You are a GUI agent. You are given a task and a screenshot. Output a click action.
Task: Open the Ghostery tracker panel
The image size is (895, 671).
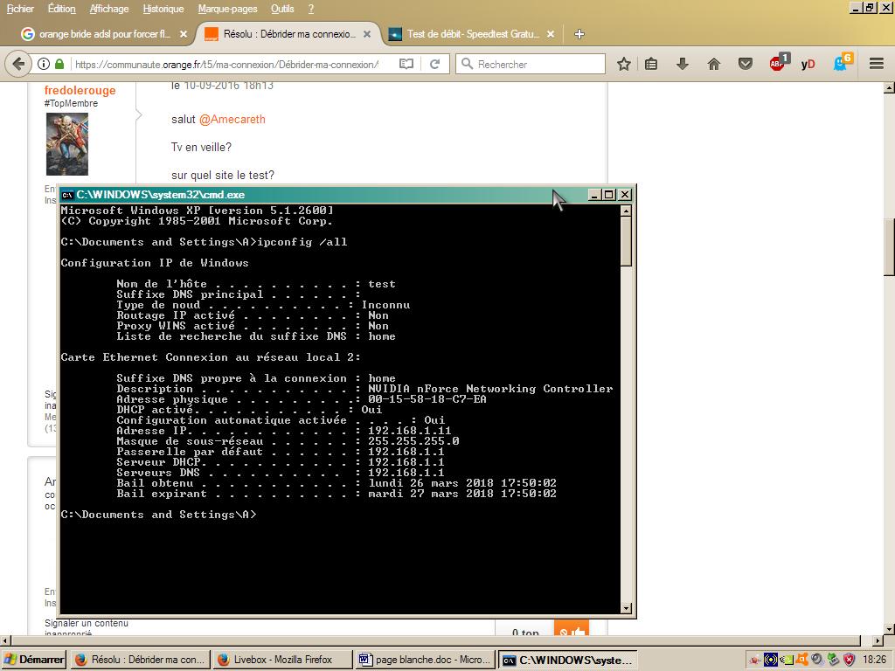840,63
